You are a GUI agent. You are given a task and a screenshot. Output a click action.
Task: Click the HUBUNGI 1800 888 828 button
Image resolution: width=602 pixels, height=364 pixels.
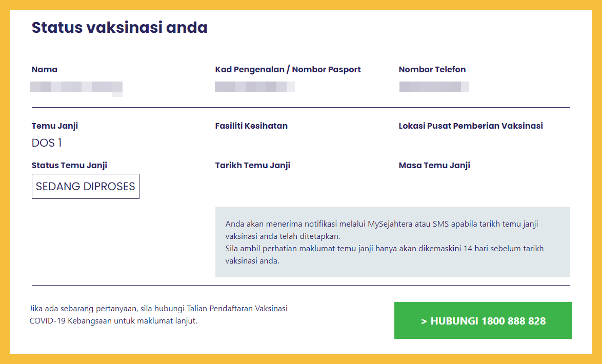tap(483, 321)
